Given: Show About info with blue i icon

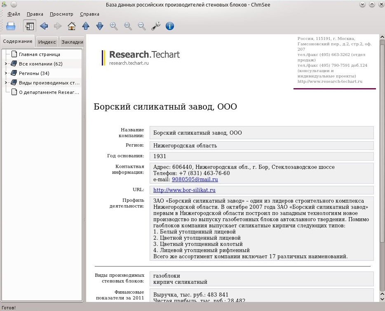Looking at the screenshot, I should pos(170,26).
